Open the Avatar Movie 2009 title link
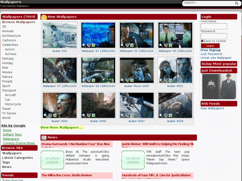Viewport: 242px width, 181px height. (136, 86)
